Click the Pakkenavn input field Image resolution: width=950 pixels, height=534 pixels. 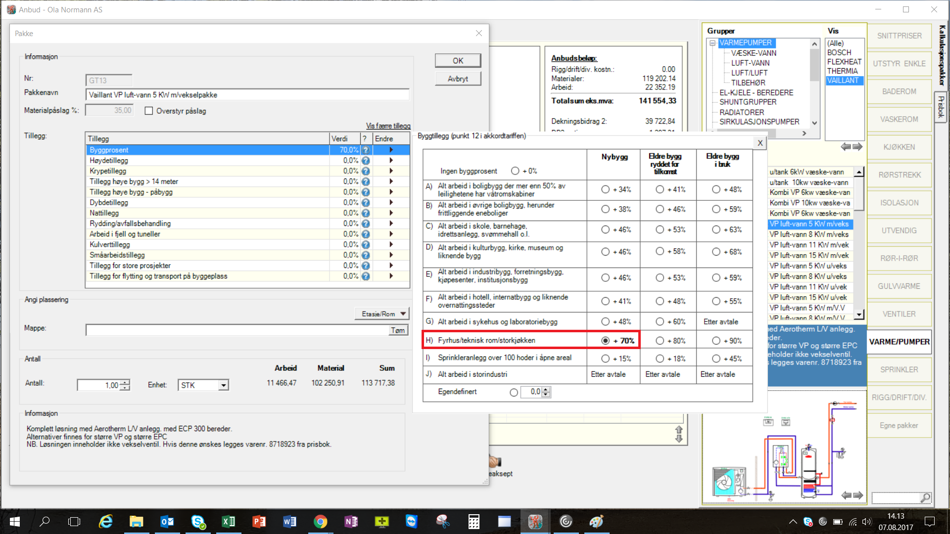point(247,95)
